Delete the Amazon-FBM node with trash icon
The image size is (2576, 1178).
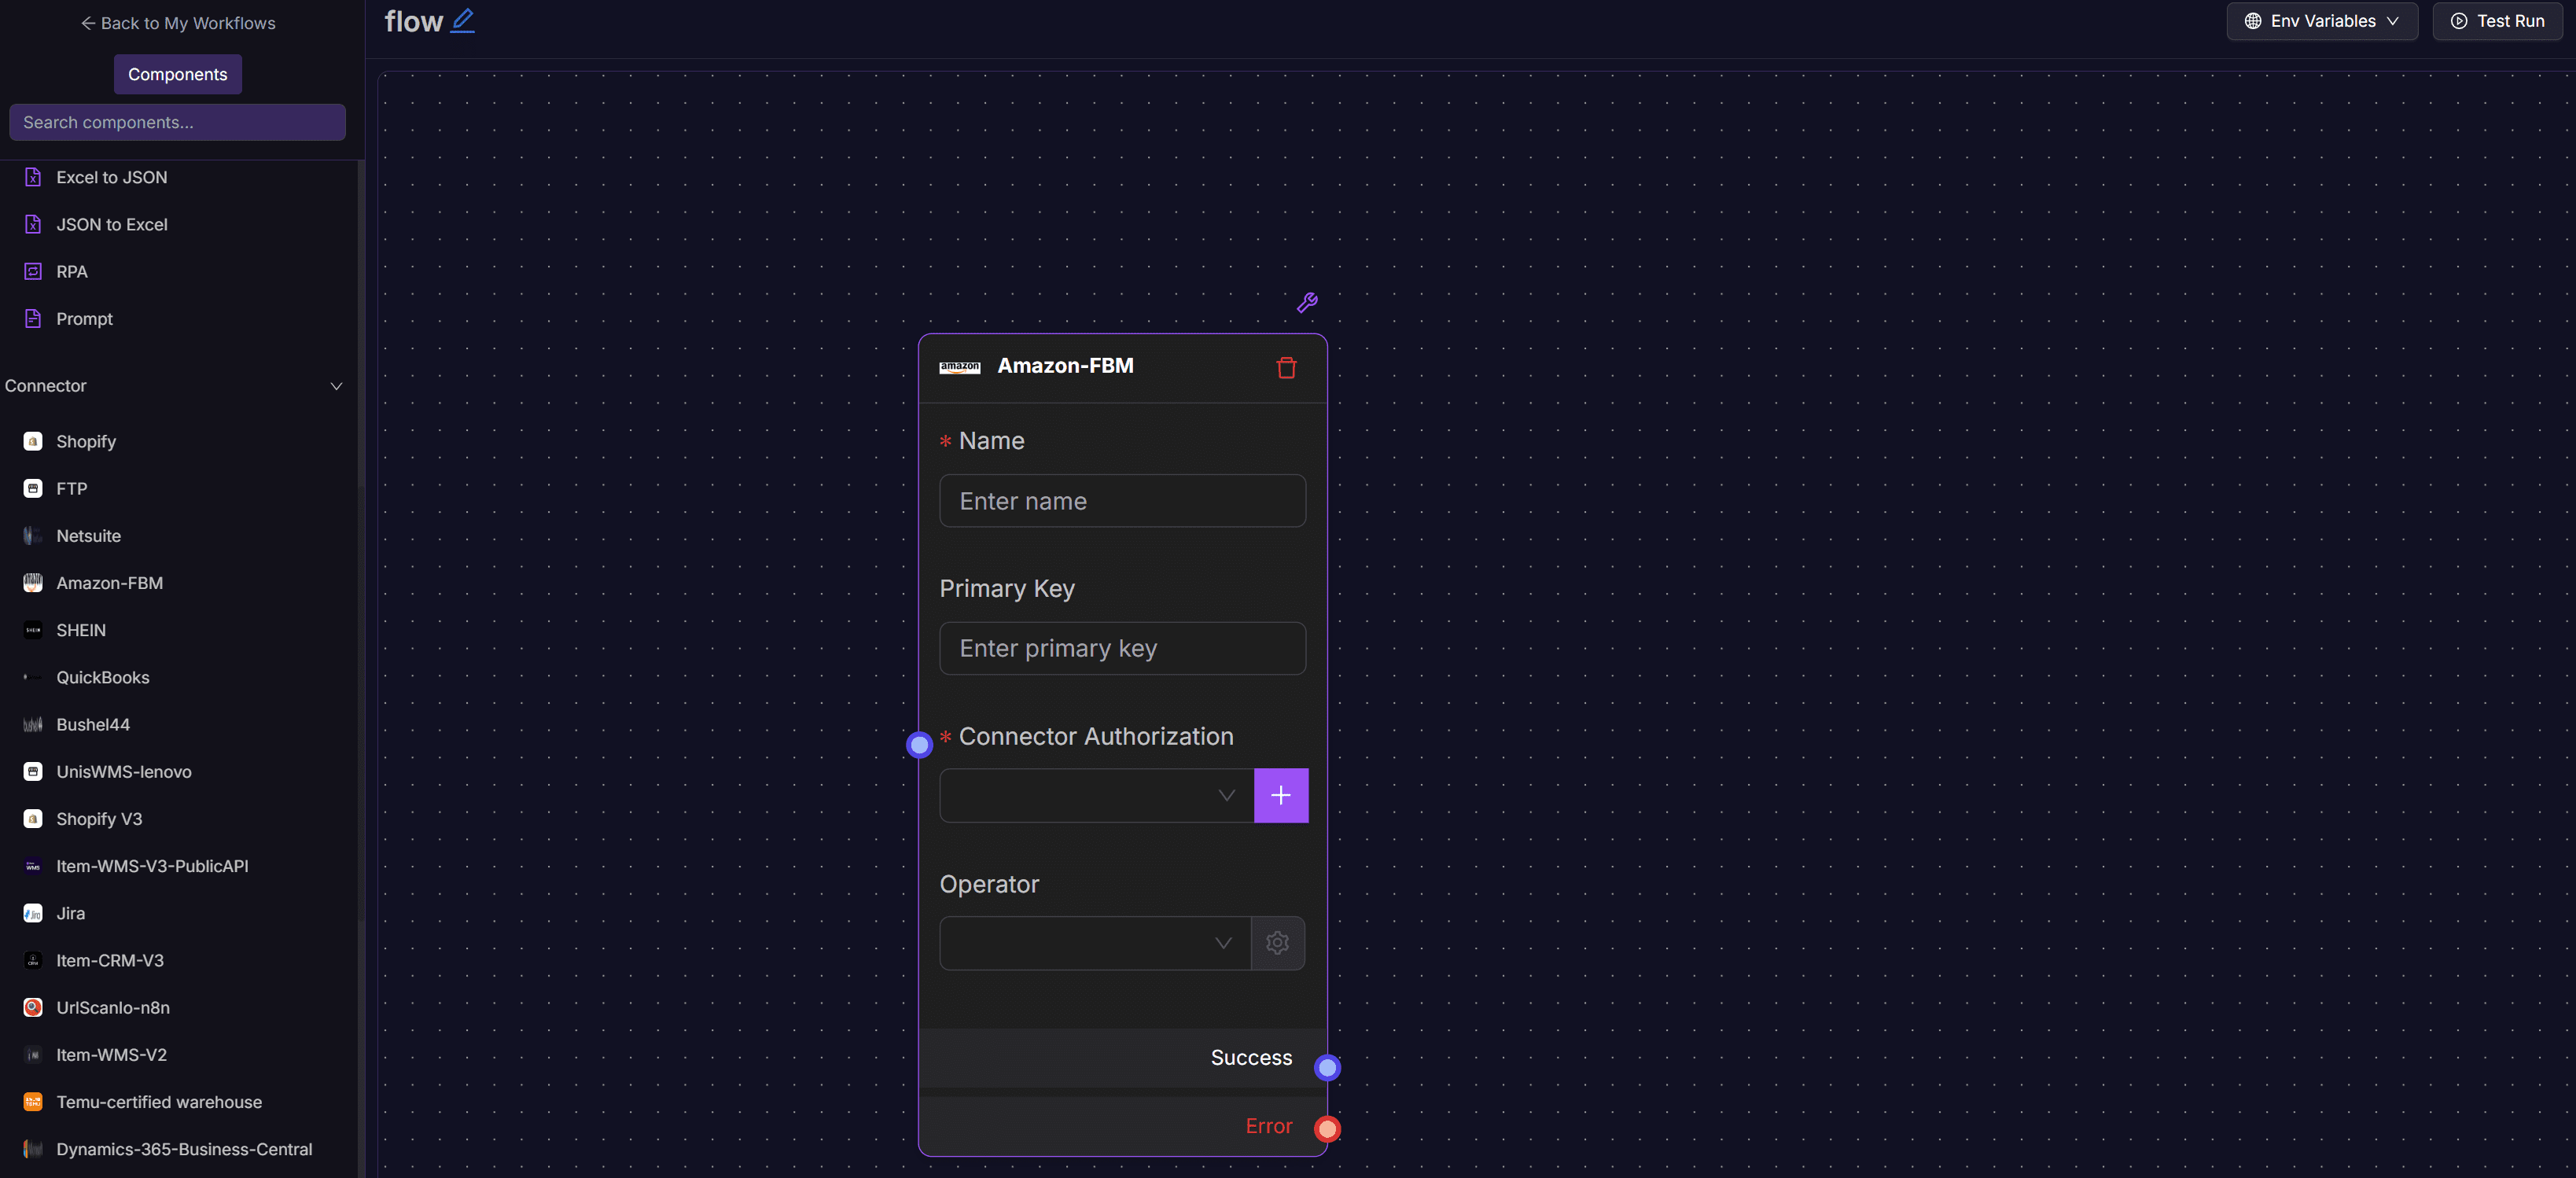1286,368
